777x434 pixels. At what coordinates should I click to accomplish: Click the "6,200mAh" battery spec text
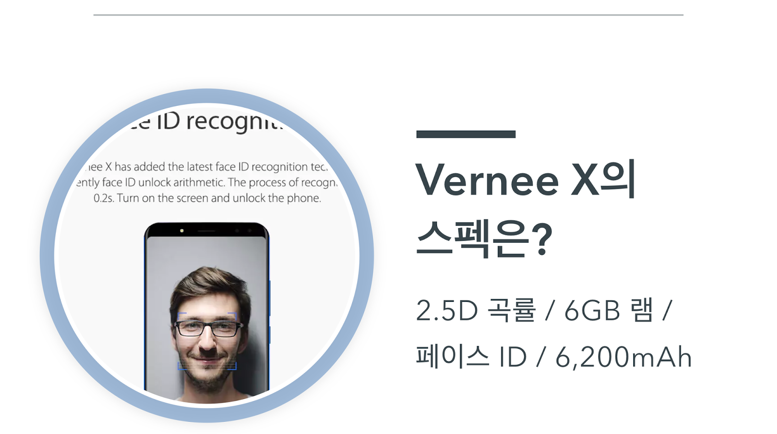pos(624,358)
